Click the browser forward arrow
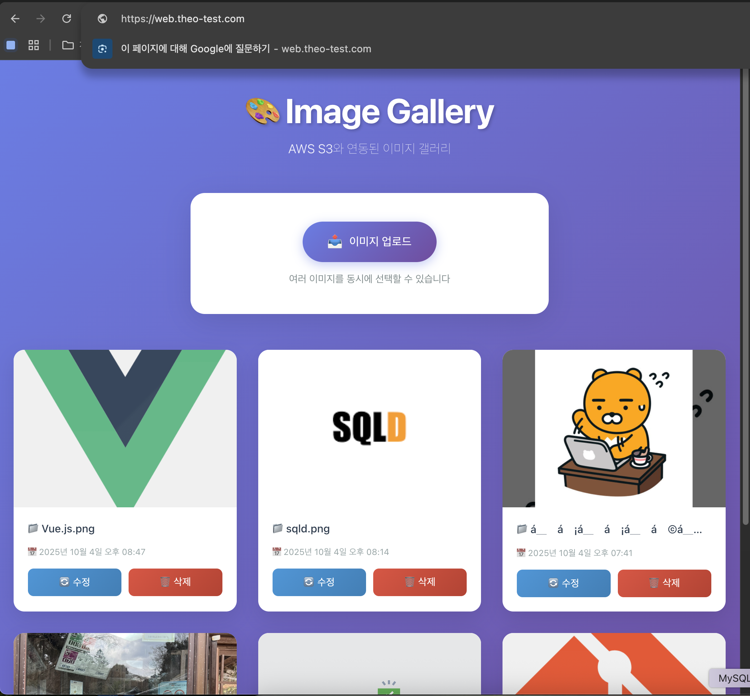 pos(41,19)
